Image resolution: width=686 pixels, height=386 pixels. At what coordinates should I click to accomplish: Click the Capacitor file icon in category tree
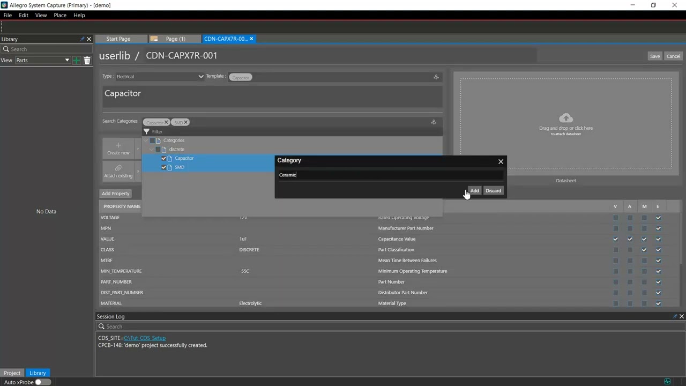170,158
